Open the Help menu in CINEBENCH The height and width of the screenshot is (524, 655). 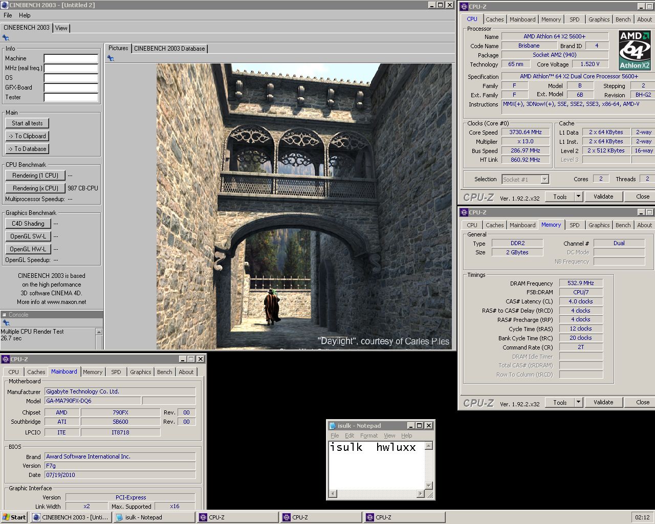click(25, 15)
